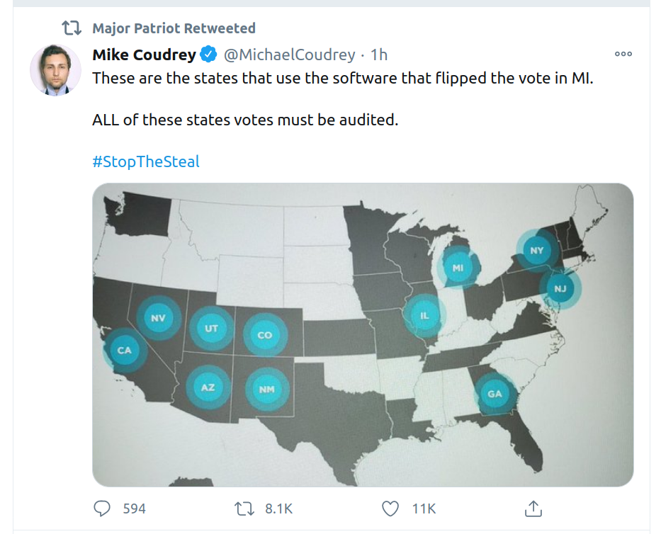Click the Mike Coudrey profile avatar
Image resolution: width=661 pixels, height=534 pixels.
coord(55,70)
